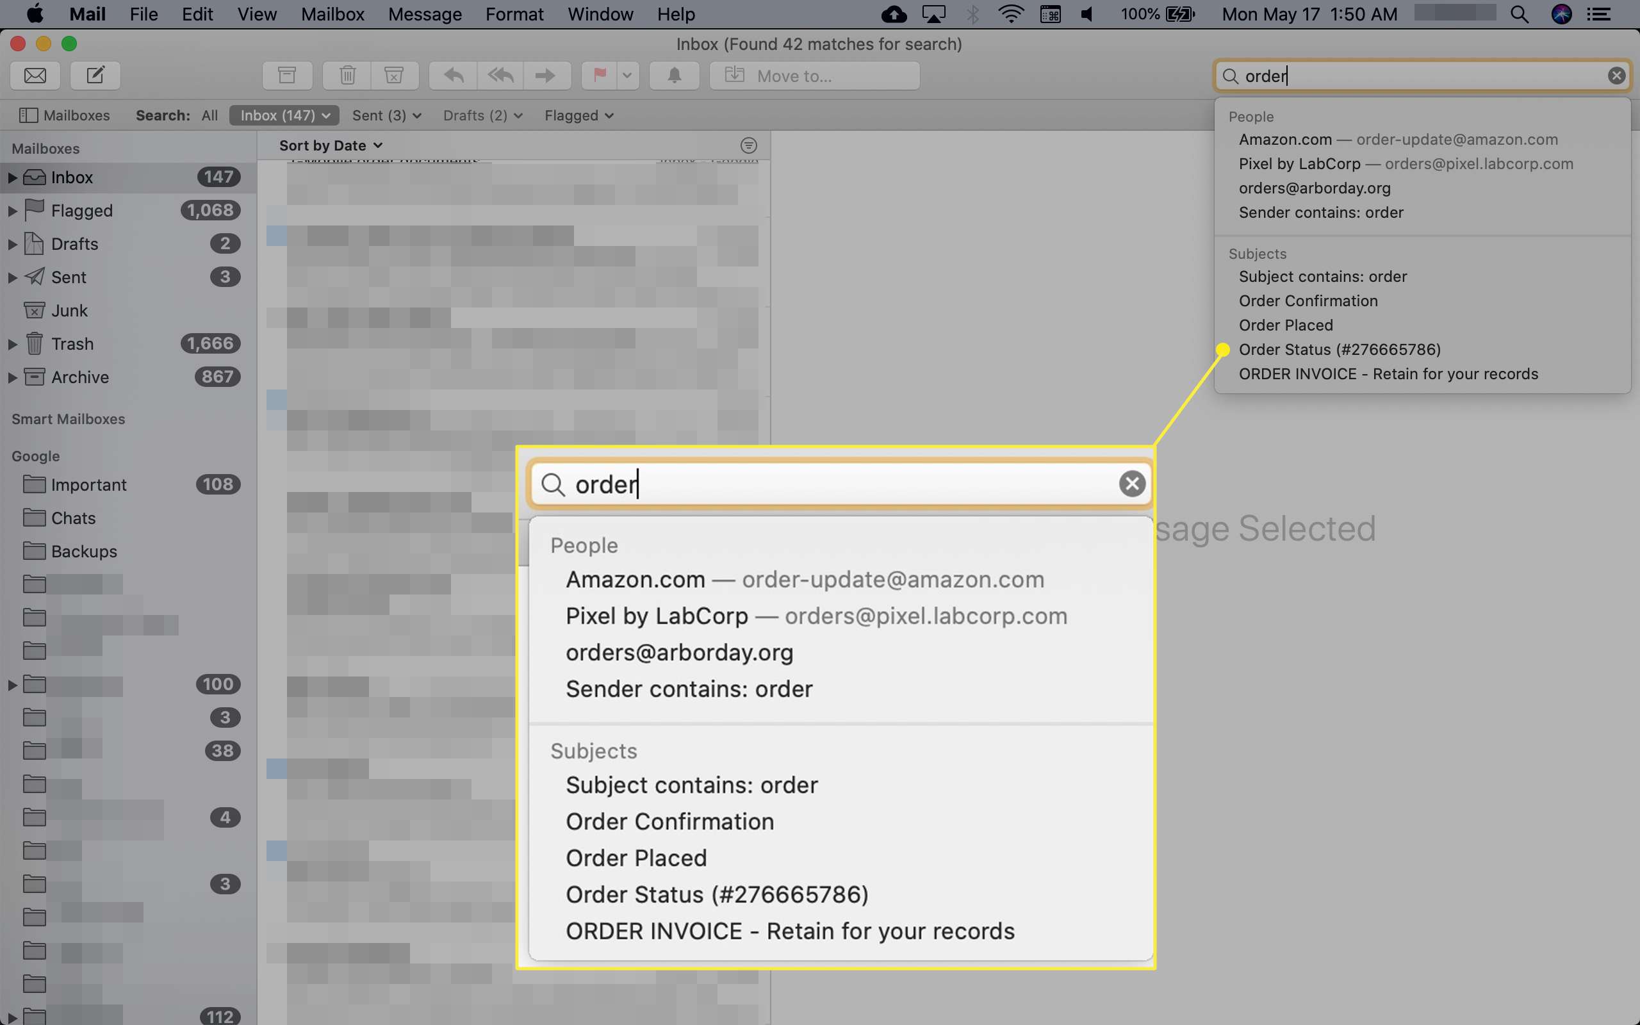Pick orders@arborday.org suggestion

point(1422,188)
